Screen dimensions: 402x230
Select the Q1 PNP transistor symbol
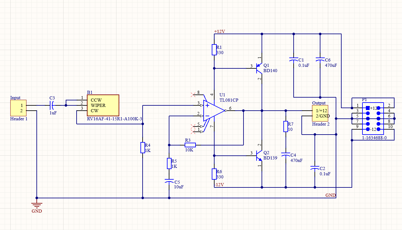tap(259, 68)
